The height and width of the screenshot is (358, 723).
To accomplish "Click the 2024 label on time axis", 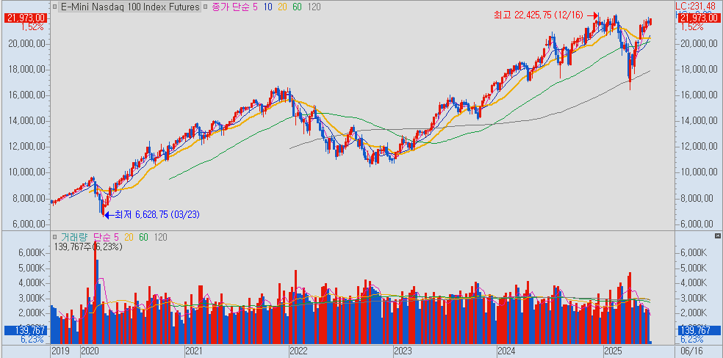I will [507, 351].
